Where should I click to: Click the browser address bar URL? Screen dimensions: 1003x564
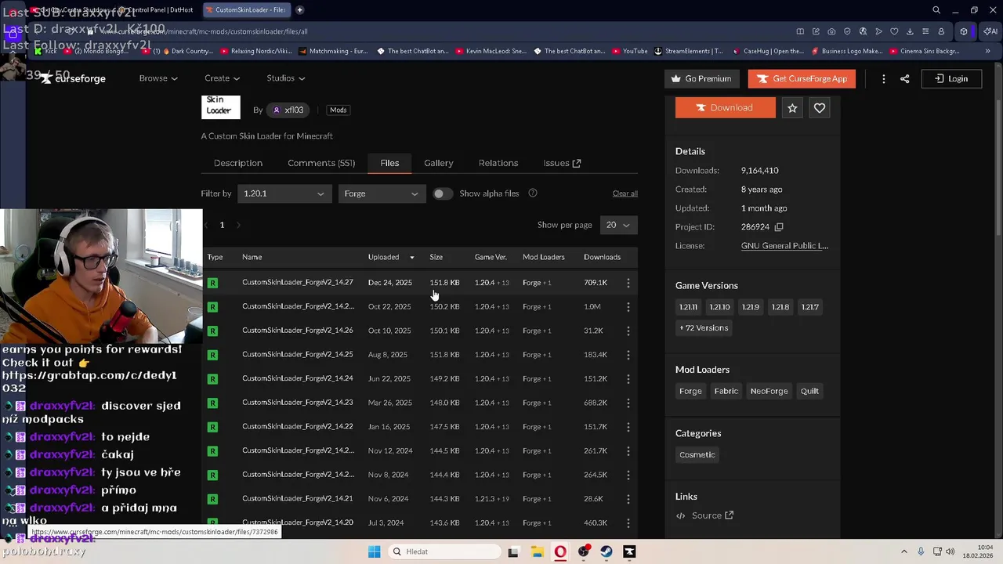tap(204, 31)
